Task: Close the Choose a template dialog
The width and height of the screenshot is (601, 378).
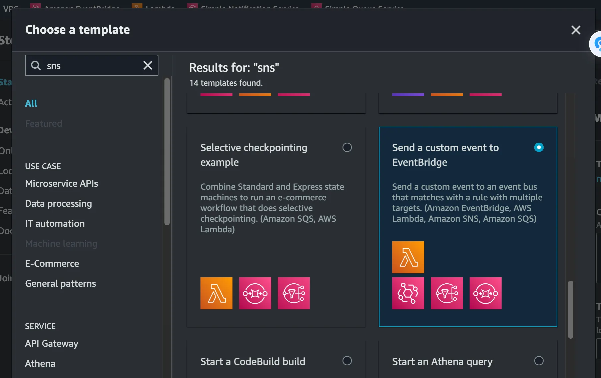Action: tap(576, 30)
